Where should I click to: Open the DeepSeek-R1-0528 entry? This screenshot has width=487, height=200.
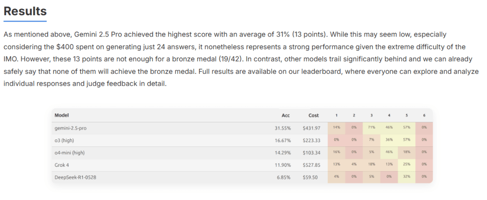(73, 177)
